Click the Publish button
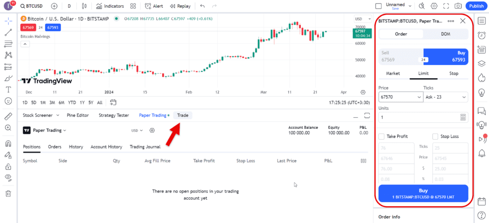 (x=476, y=6)
